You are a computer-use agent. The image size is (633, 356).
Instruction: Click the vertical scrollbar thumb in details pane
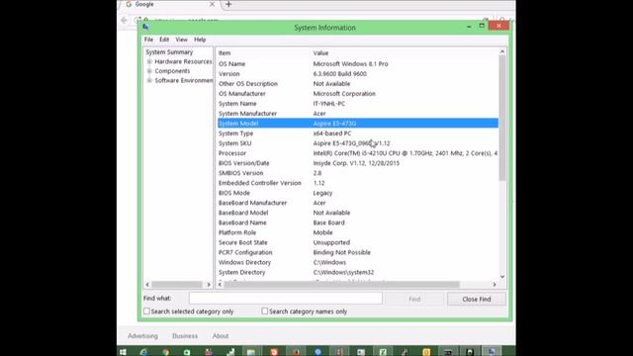click(x=502, y=118)
